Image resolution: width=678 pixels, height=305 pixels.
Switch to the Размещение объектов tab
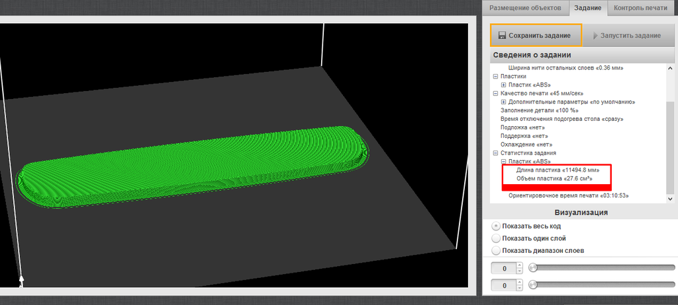coord(525,8)
